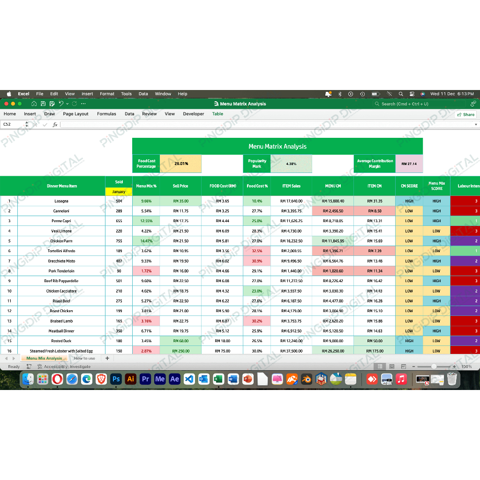Image resolution: width=480 pixels, height=480 pixels.
Task: Switch to Normal view in status bar
Action: pyautogui.click(x=380, y=367)
